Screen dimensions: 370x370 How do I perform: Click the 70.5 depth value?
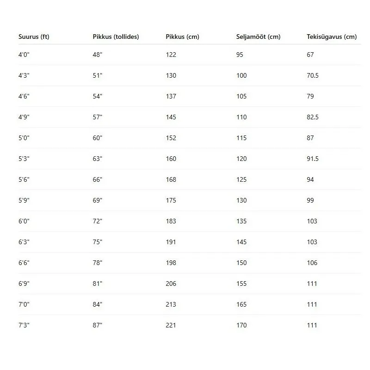[x=313, y=75]
